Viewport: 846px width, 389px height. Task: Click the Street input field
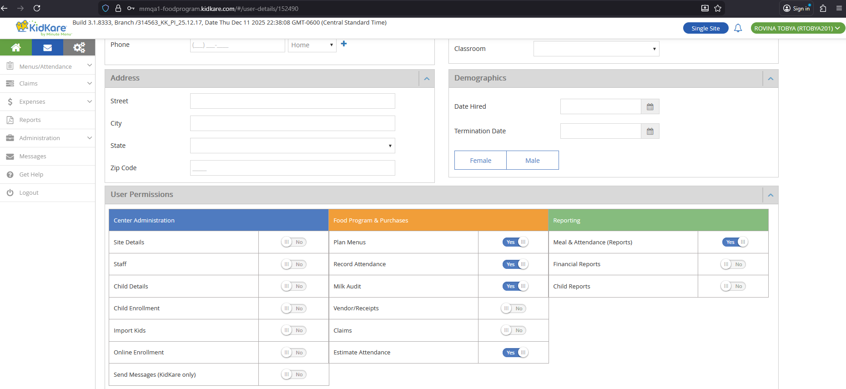pos(292,101)
